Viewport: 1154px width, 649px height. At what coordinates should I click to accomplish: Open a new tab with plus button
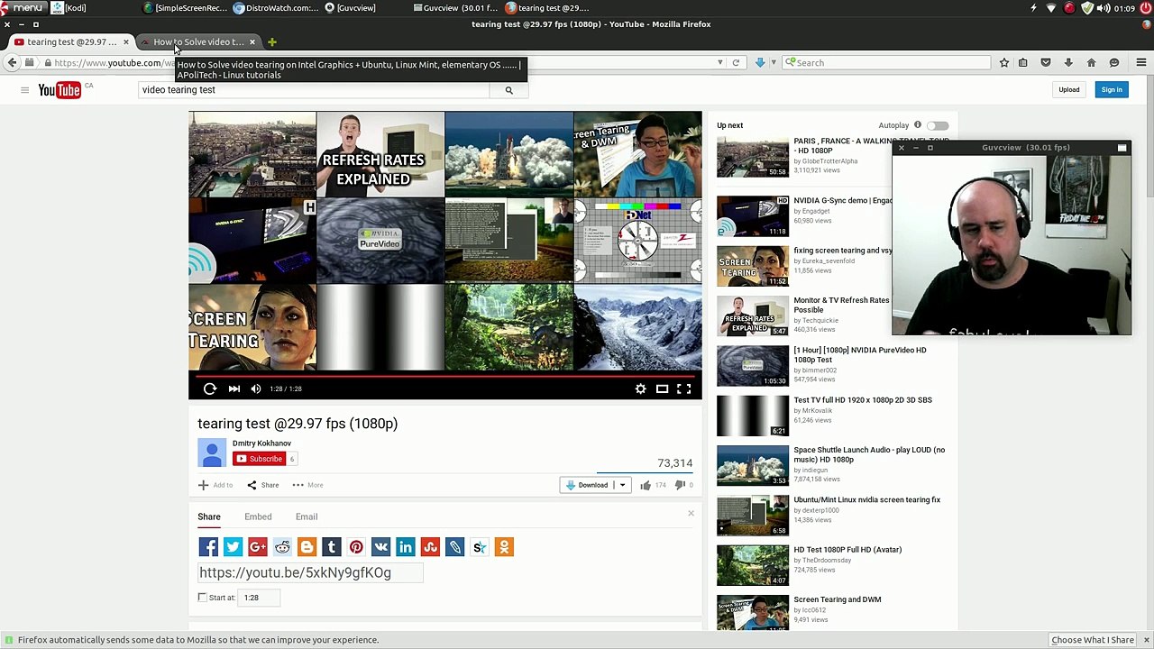271,41
